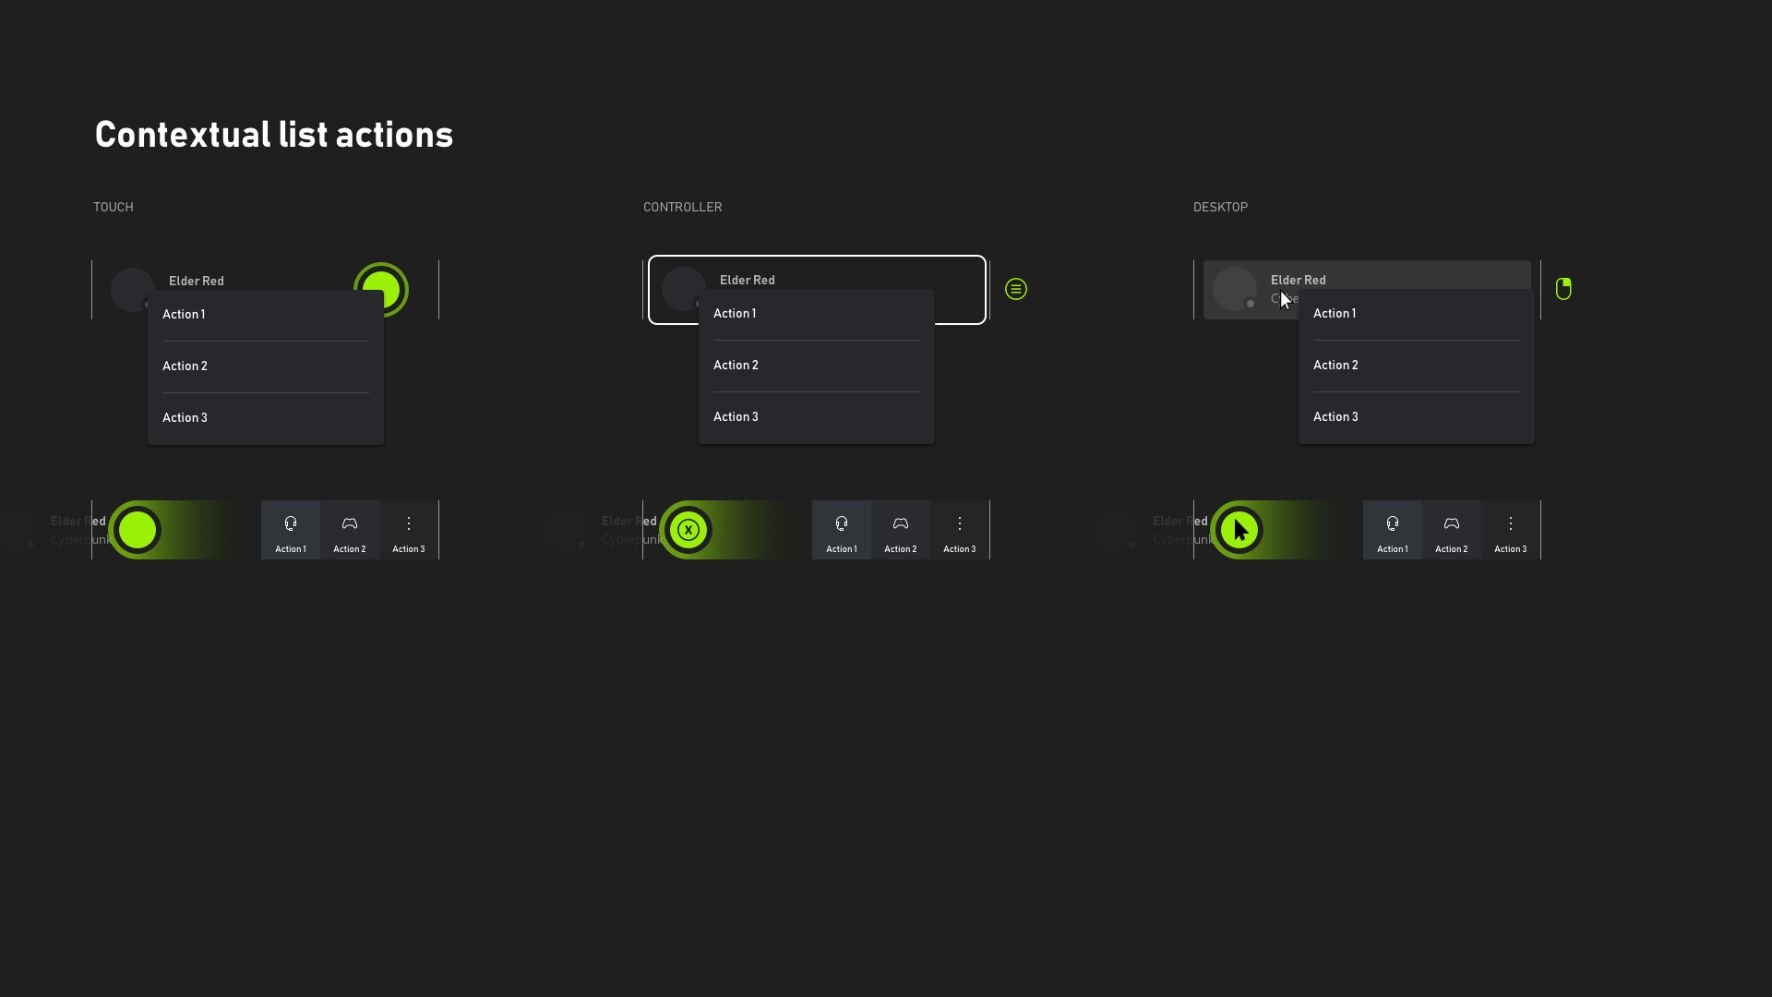Select Action 2 in the Touch context menu
Screen dimensions: 1772x997
coord(266,366)
